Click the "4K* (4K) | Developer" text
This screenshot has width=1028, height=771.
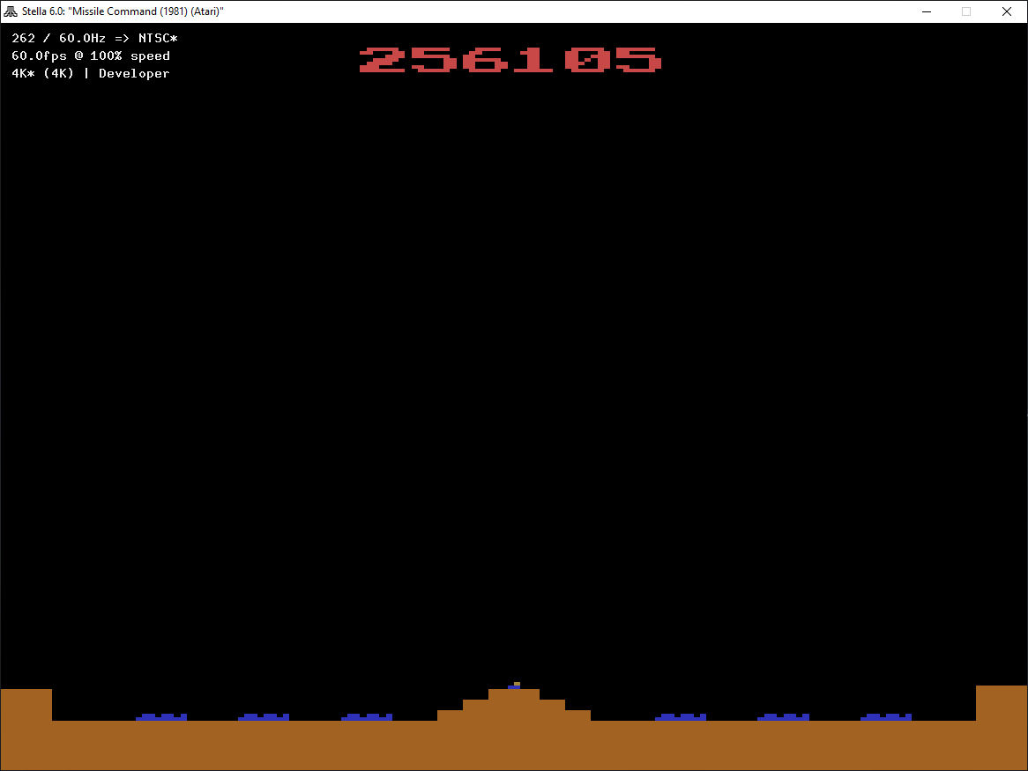click(x=91, y=73)
